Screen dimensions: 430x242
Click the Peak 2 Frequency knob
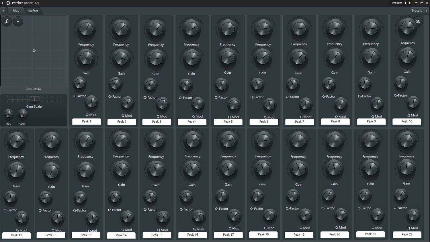click(121, 29)
